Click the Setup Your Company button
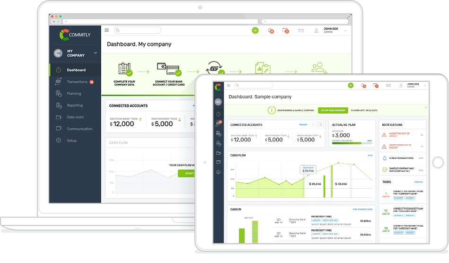 333,110
